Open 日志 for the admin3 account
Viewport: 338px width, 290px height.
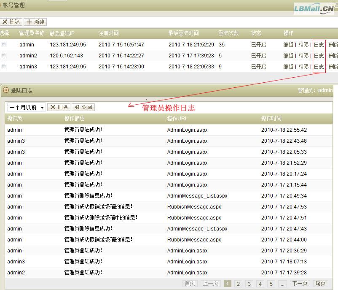tap(319, 67)
